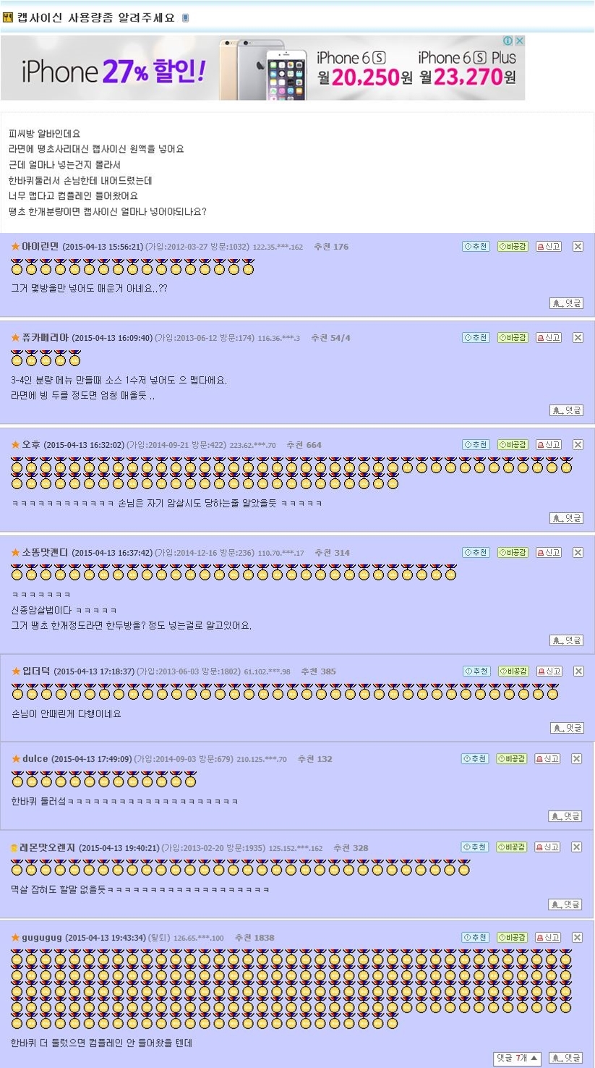Close 오후's comment with the X icon
Image resolution: width=595 pixels, height=1068 pixels.
point(578,445)
